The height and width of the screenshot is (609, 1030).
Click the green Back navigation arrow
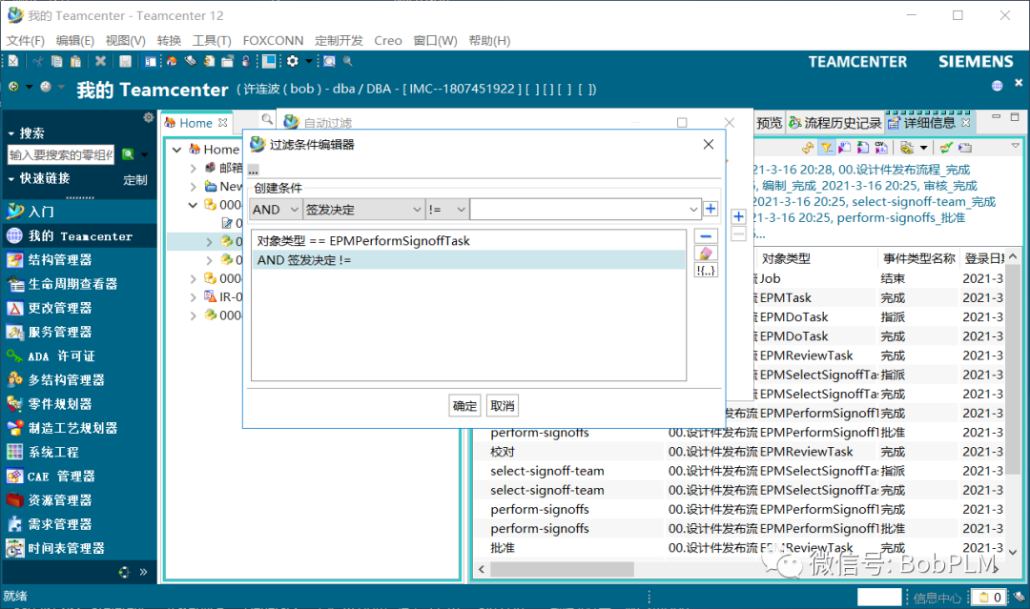pyautogui.click(x=13, y=87)
